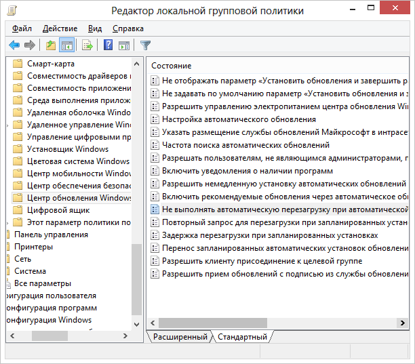
Task: Select 'Сеть' tree item
Action: click(x=23, y=259)
